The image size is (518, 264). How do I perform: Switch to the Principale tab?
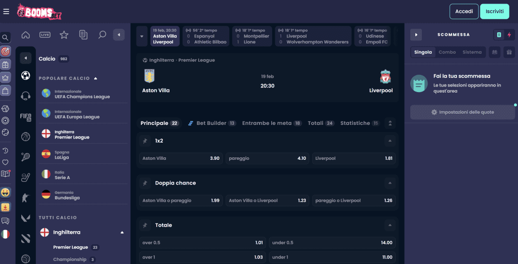click(159, 123)
